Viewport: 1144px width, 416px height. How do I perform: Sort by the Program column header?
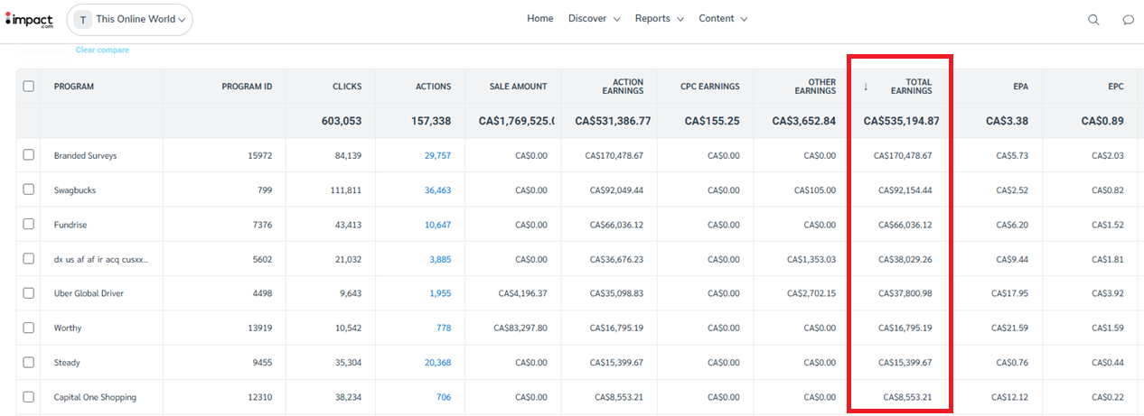[74, 87]
